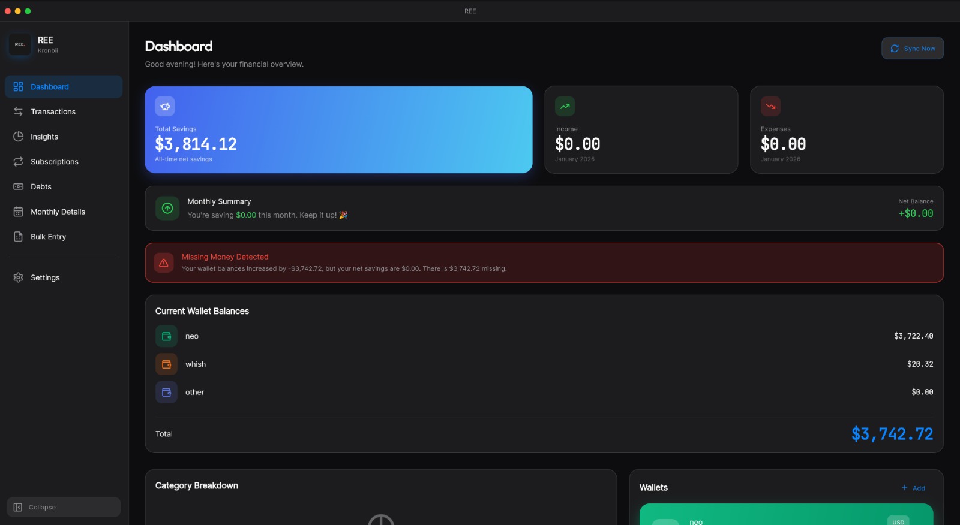Screen dimensions: 960x525
Task: Click the Expenses trending-down icon
Action: (770, 106)
